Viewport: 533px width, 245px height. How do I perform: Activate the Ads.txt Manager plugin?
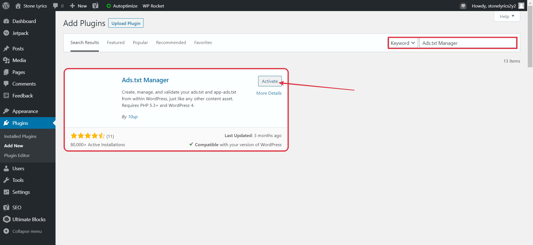(270, 81)
